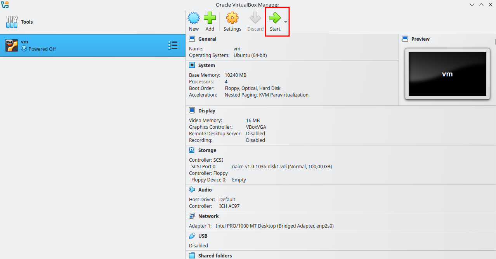Open the USB settings header link
The image size is (496, 259).
click(203, 236)
